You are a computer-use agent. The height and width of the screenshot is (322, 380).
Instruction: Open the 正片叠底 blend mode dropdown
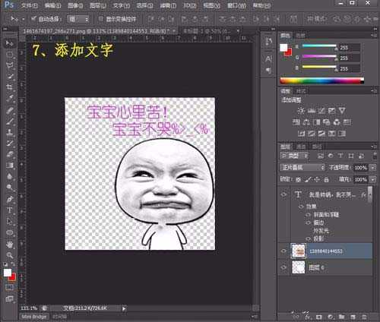pyautogui.click(x=302, y=167)
